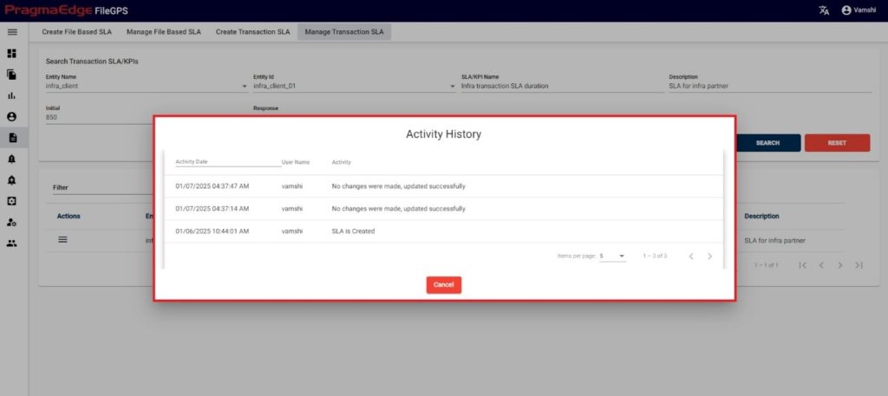Open the square settings icon in sidebar

[12, 201]
